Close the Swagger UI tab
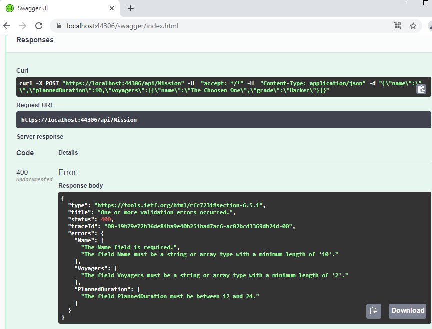This screenshot has width=432, height=329. coord(111,8)
